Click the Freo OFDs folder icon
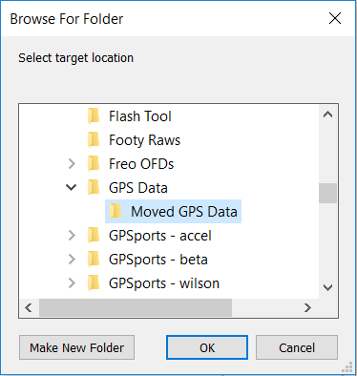The image size is (357, 376). pos(94,164)
